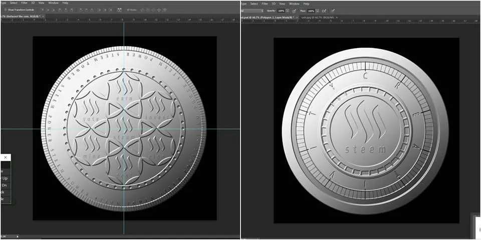The image size is (481, 240).
Task: Click Align horizontal centers icon
Action: 66,10
